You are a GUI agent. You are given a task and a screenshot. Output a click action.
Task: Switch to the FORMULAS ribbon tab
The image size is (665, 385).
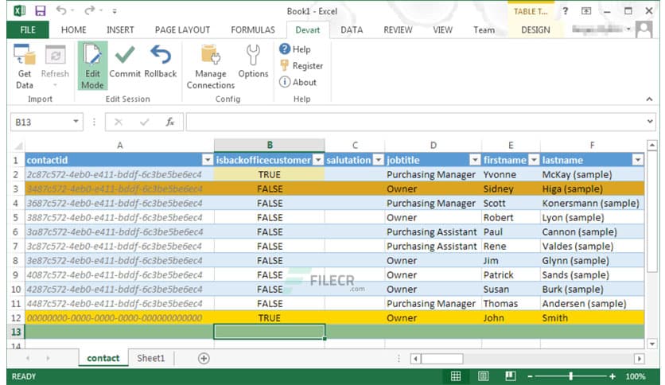click(253, 29)
